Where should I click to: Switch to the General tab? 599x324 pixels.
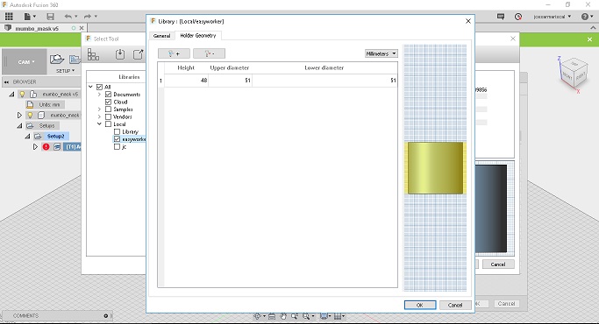coord(161,36)
